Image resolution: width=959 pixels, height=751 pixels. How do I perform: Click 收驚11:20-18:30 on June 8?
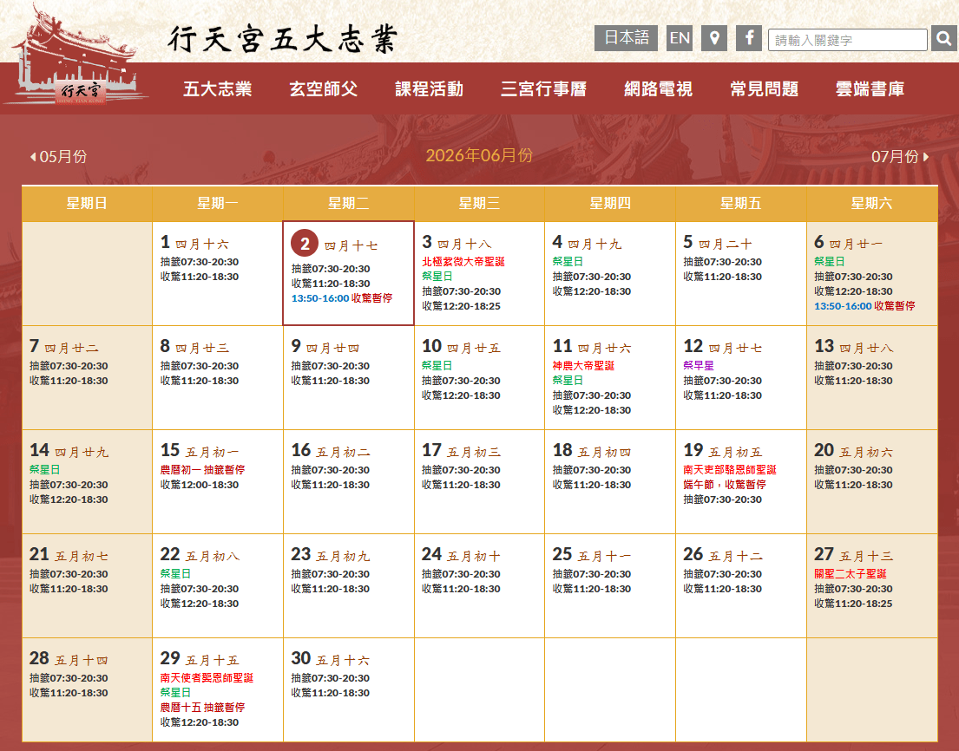[x=200, y=380]
